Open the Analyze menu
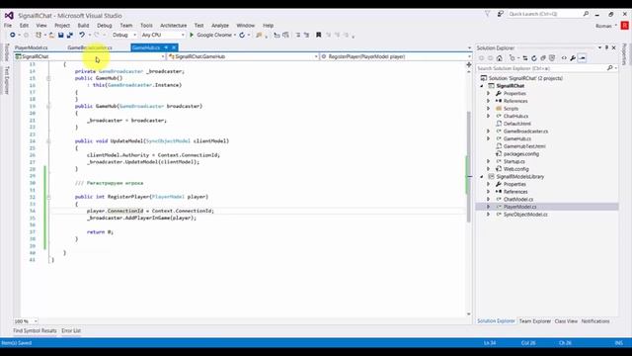632x356 pixels. tap(220, 26)
